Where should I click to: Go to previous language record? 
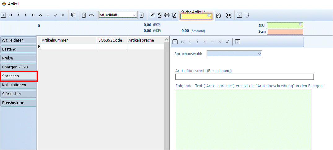(x=190, y=42)
